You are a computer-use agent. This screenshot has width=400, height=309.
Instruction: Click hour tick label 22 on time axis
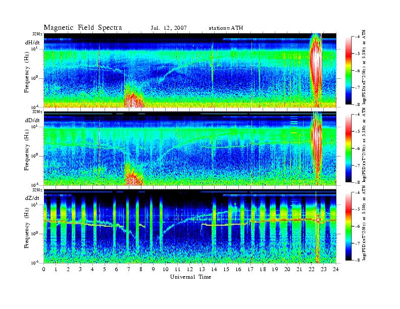(x=312, y=269)
